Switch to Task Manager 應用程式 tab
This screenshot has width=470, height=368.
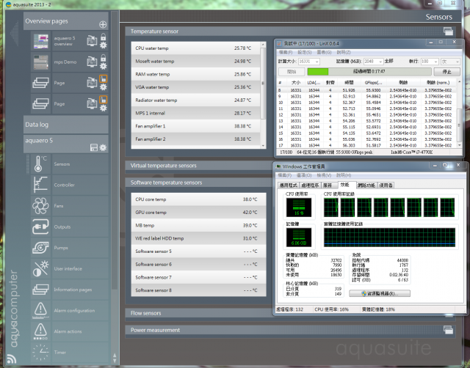(289, 185)
